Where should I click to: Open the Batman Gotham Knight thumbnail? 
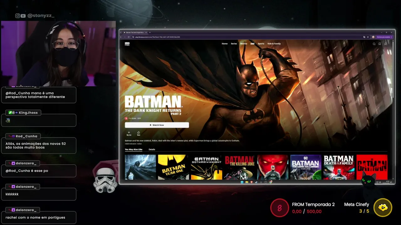pos(206,167)
